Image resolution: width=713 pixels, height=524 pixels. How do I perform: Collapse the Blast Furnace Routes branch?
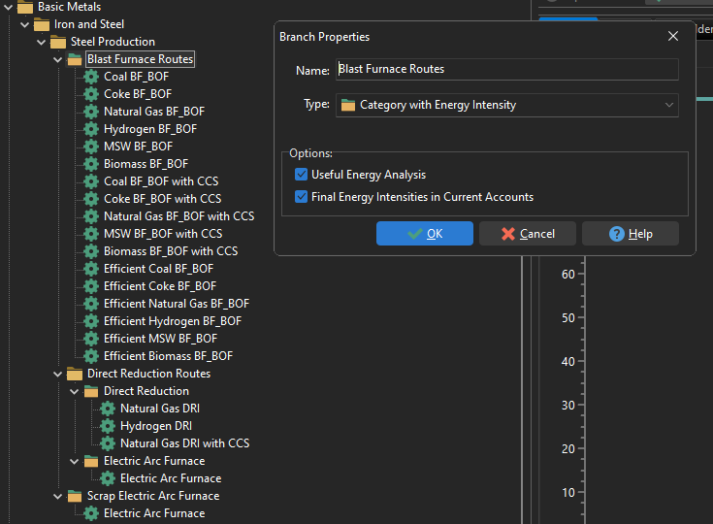58,59
